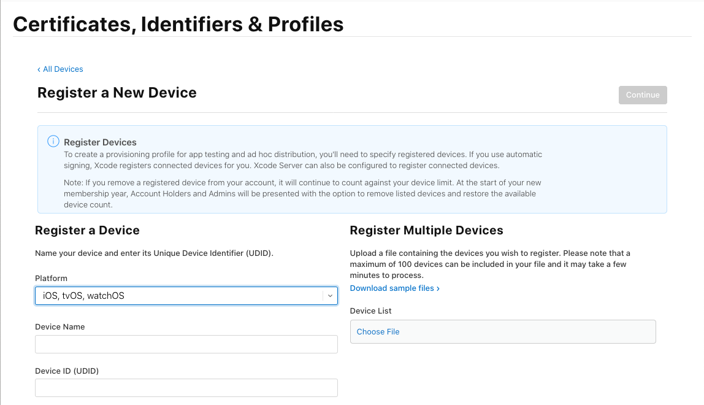Click the Device ID (UDID) label
Screen dimensions: 704x405
pos(67,371)
